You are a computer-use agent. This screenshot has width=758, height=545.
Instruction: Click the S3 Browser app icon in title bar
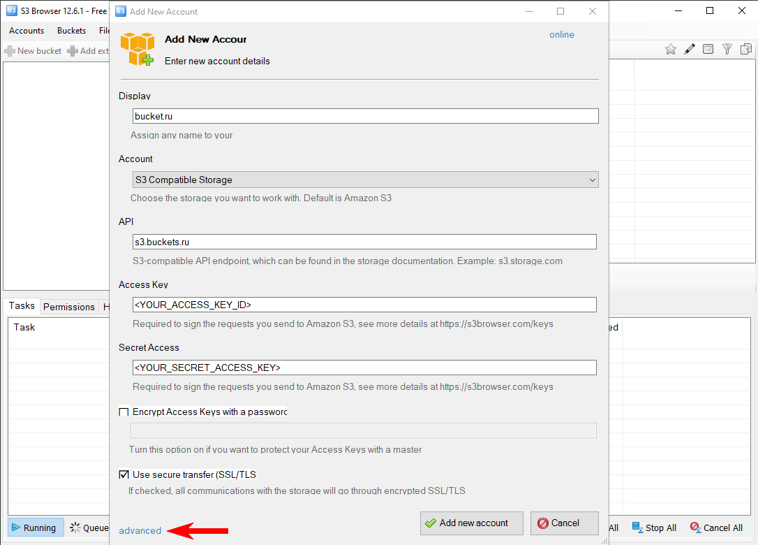click(x=12, y=10)
